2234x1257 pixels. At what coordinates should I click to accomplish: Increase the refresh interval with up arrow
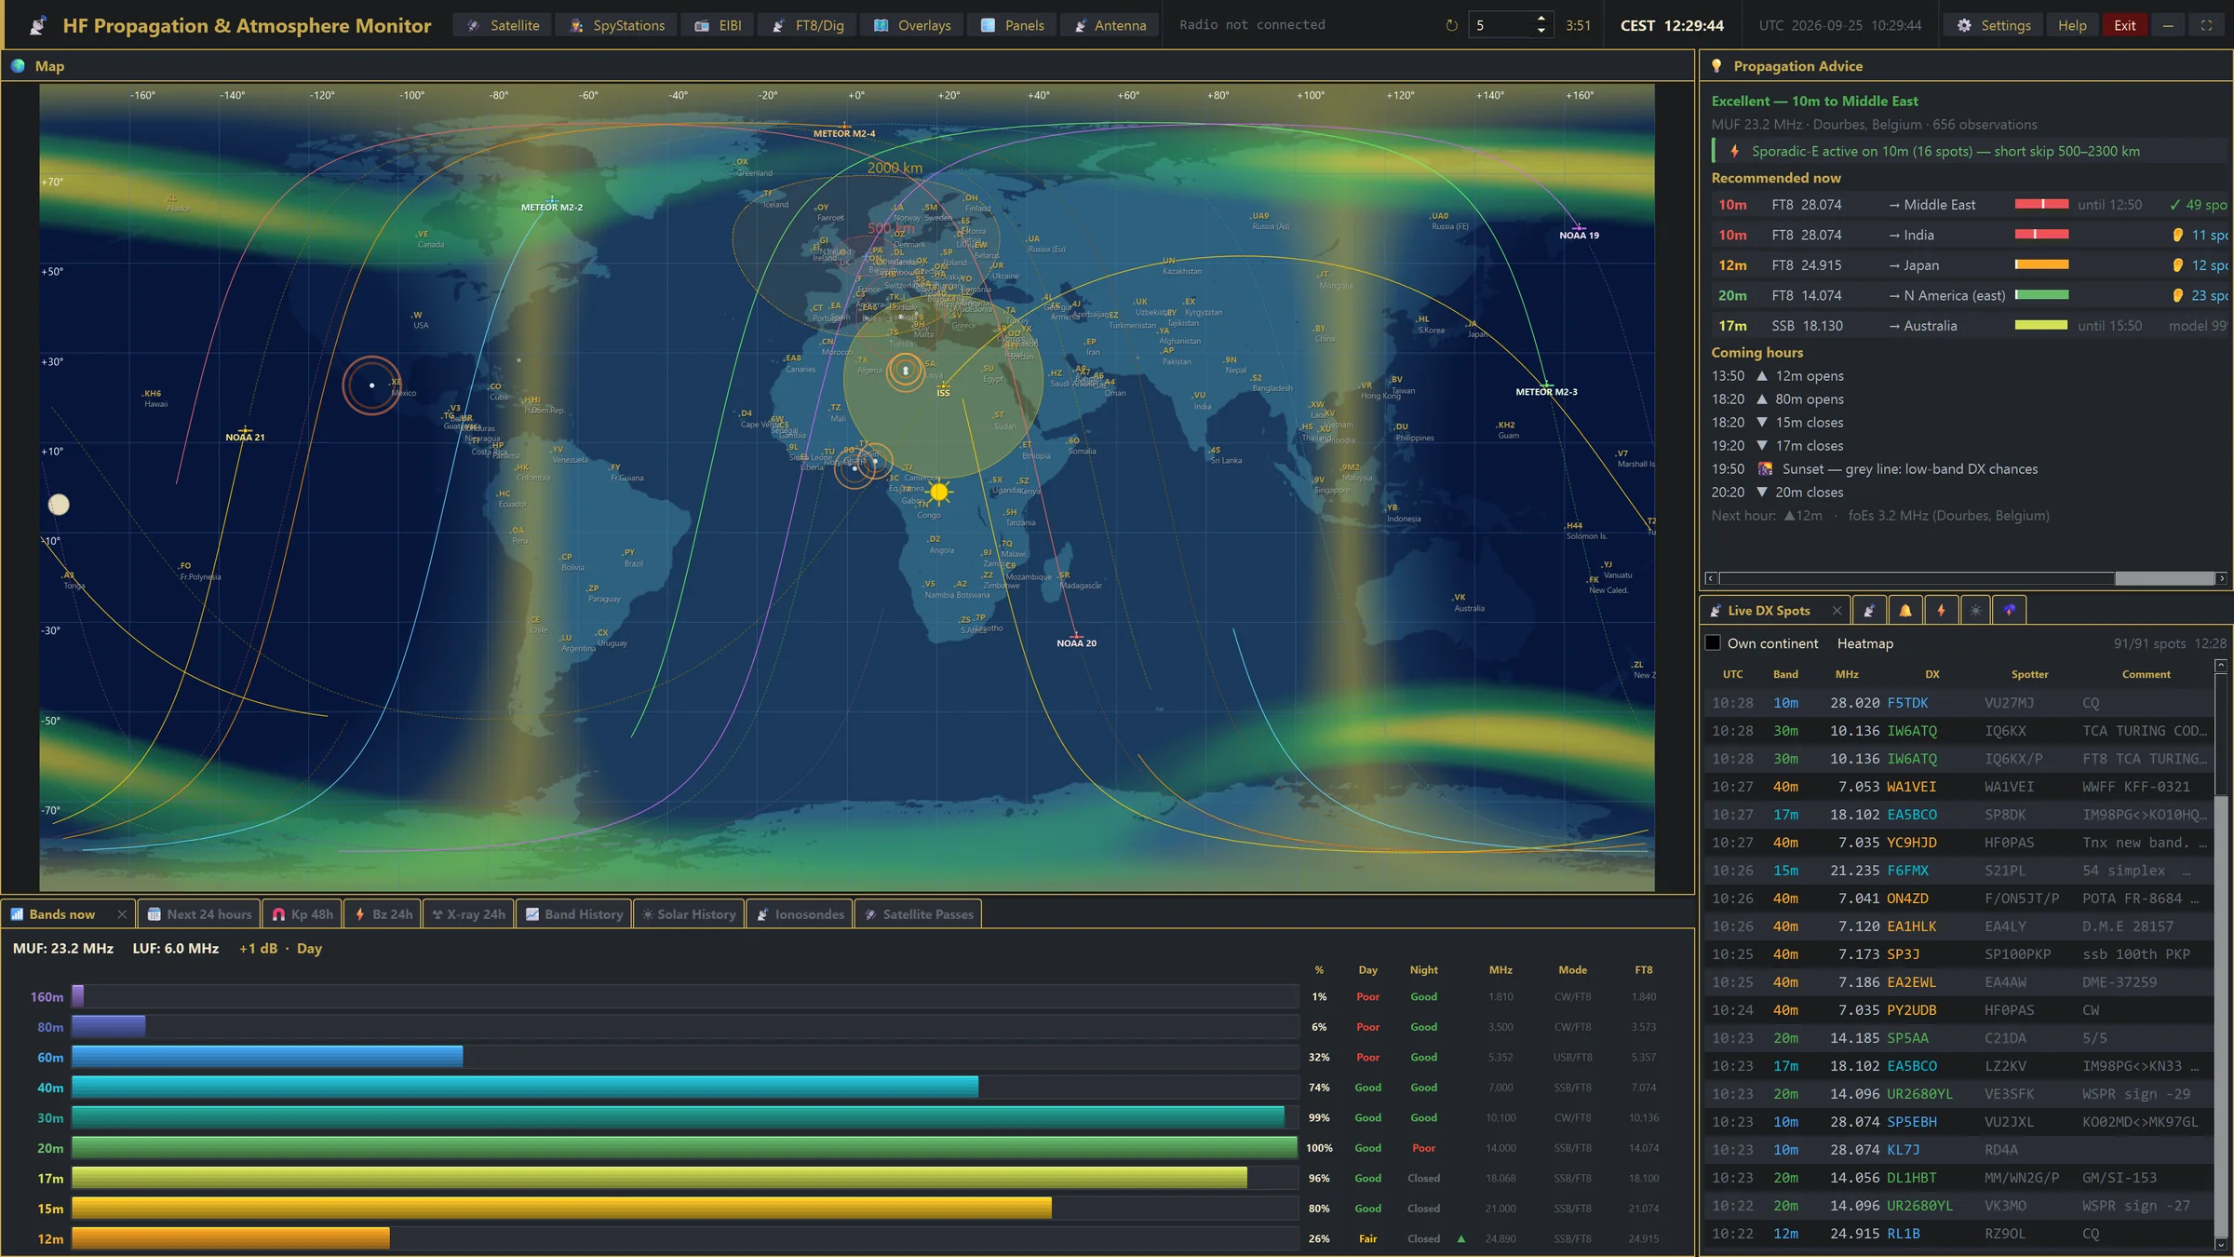pos(1541,19)
